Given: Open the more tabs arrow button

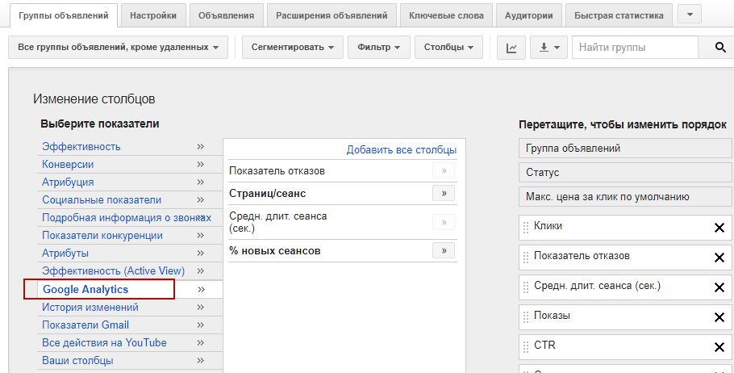Looking at the screenshot, I should coord(690,15).
